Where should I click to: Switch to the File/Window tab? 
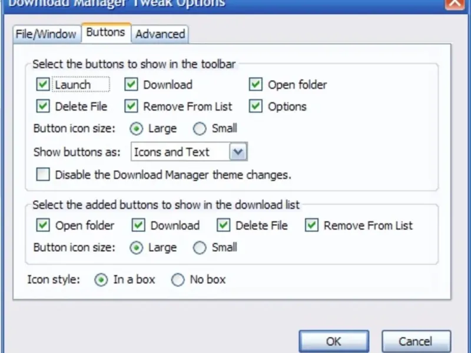[46, 34]
